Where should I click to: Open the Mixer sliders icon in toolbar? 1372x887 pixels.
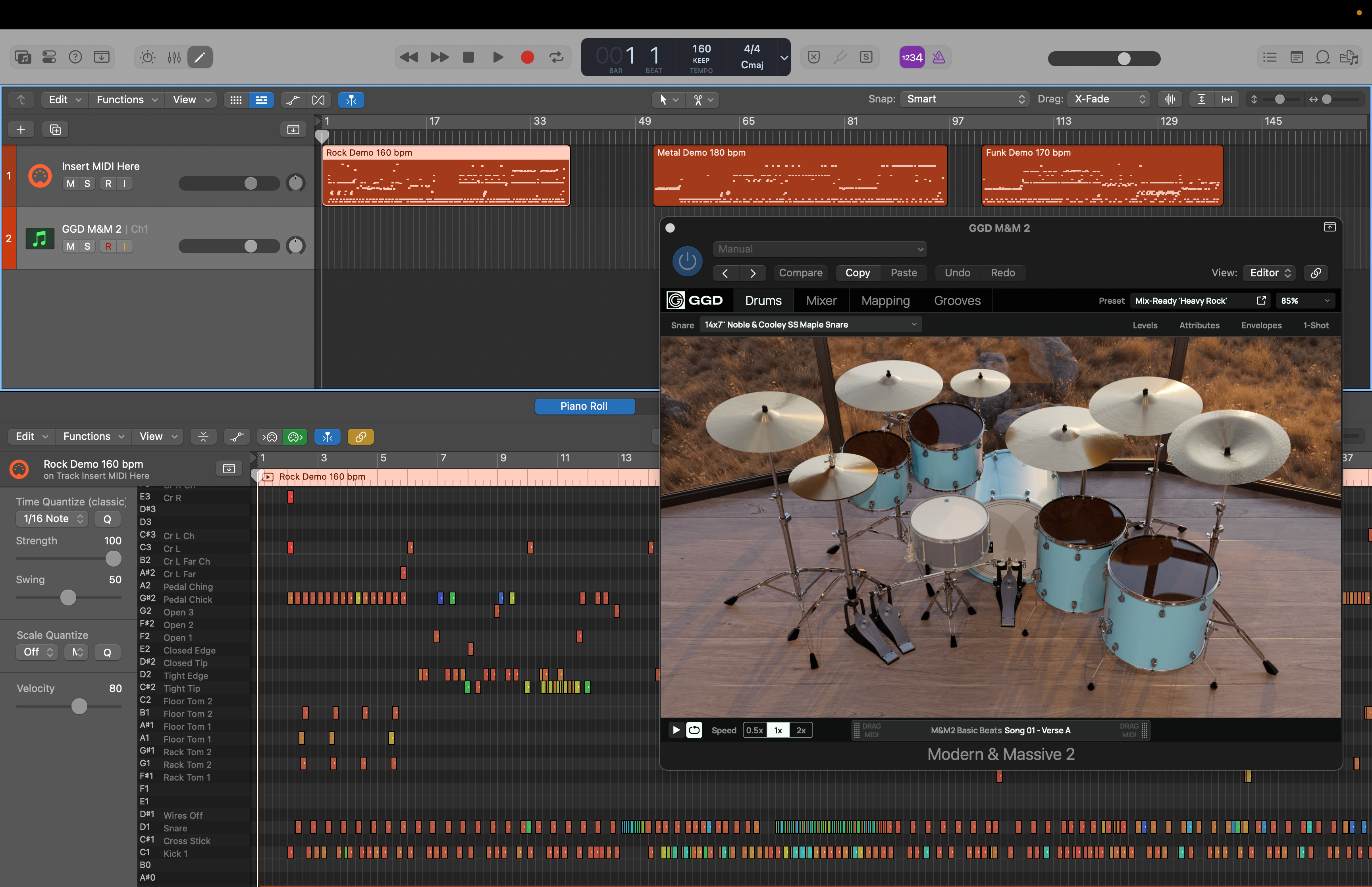coord(174,57)
